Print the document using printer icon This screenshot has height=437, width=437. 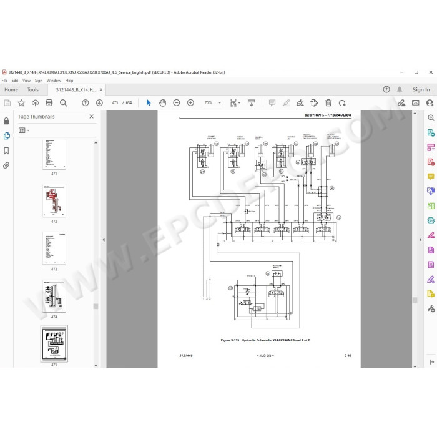49,103
